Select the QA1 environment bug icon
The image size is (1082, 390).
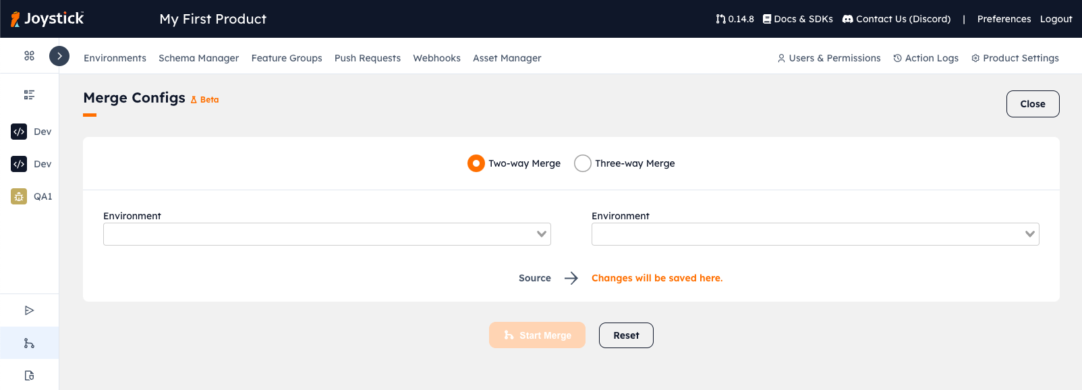[19, 196]
